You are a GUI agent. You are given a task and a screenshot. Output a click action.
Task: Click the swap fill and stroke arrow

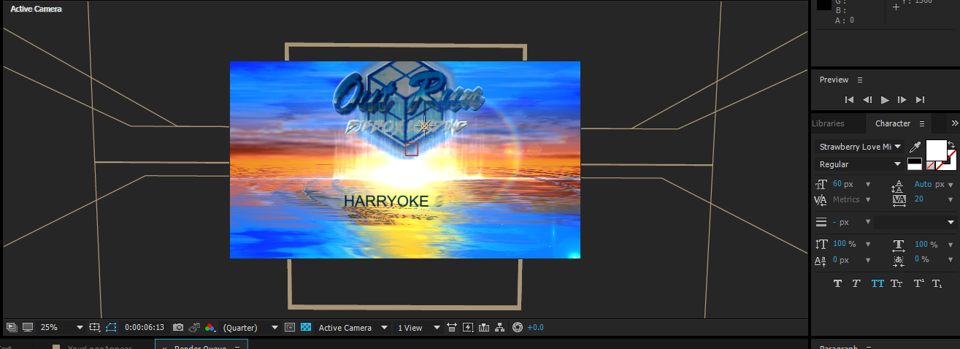tap(951, 144)
